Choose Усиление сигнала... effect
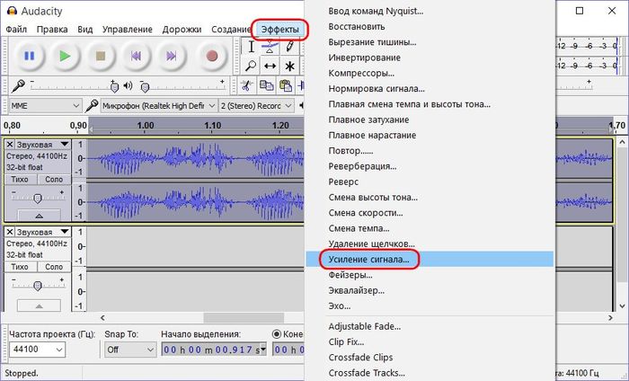 430,260
